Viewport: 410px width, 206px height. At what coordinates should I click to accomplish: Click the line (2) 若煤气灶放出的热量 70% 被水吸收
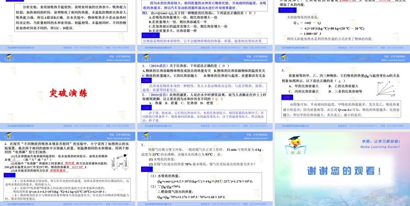202,164
